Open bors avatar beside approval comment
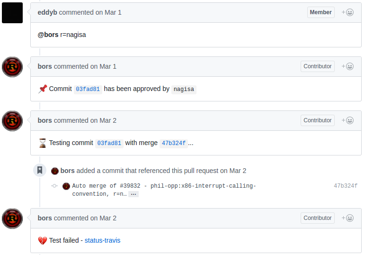Viewport: 365px width, 255px height. click(x=12, y=67)
